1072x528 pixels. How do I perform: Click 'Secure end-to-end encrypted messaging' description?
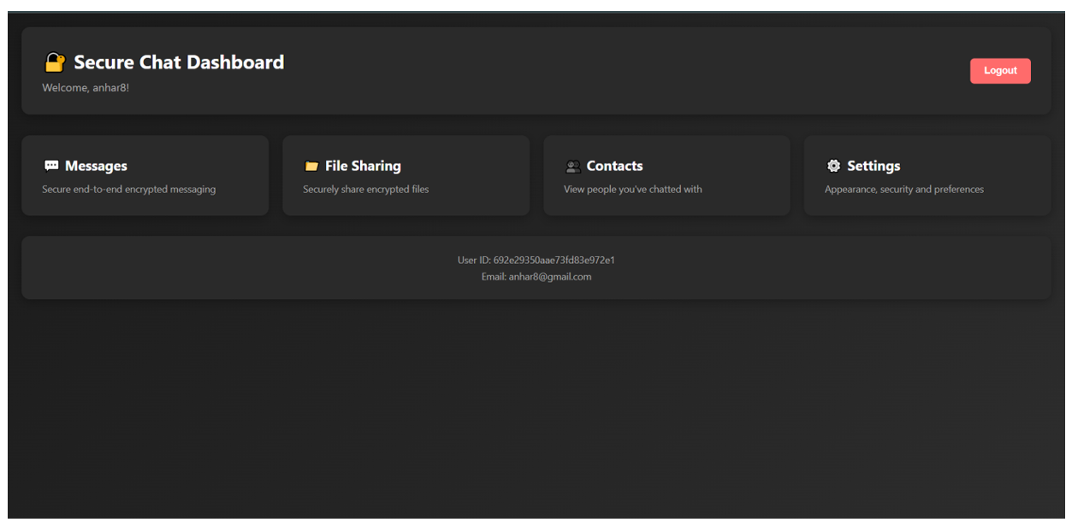pos(128,190)
